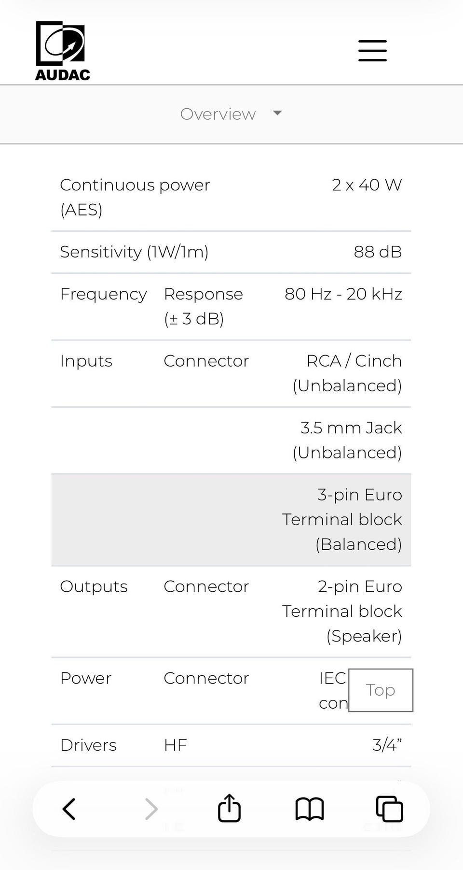463x870 pixels.
Task: Show open tabs overview icon
Action: (x=389, y=809)
